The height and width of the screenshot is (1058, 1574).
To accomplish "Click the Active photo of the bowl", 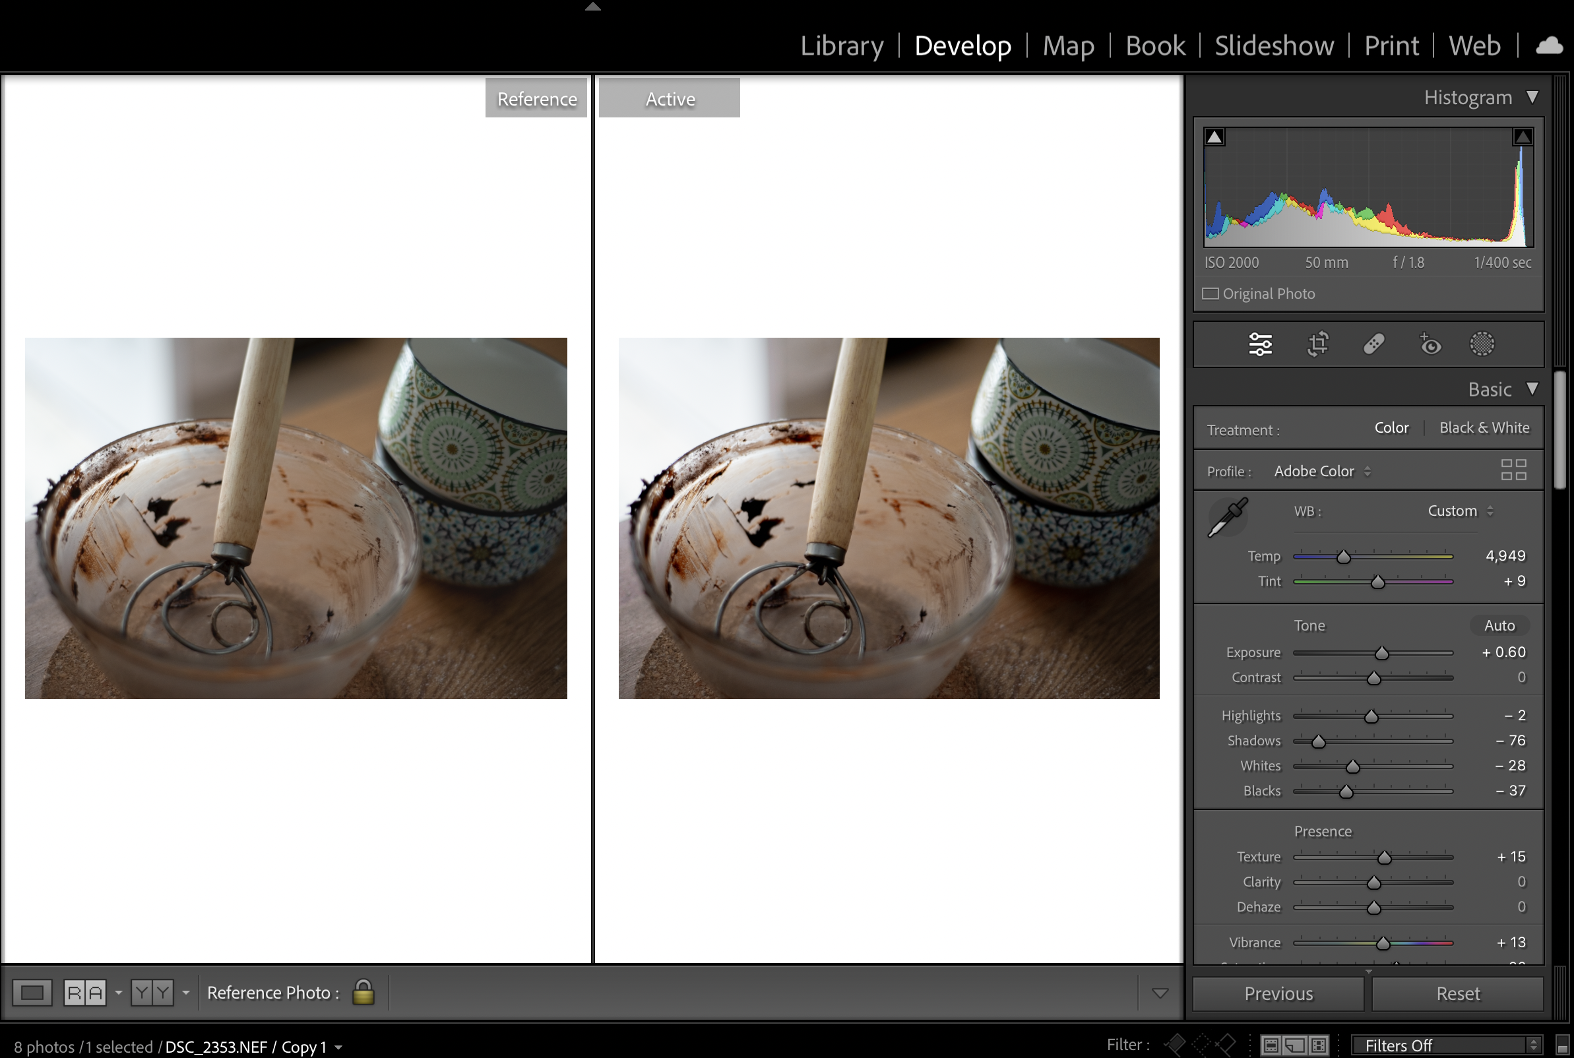I will 889,518.
